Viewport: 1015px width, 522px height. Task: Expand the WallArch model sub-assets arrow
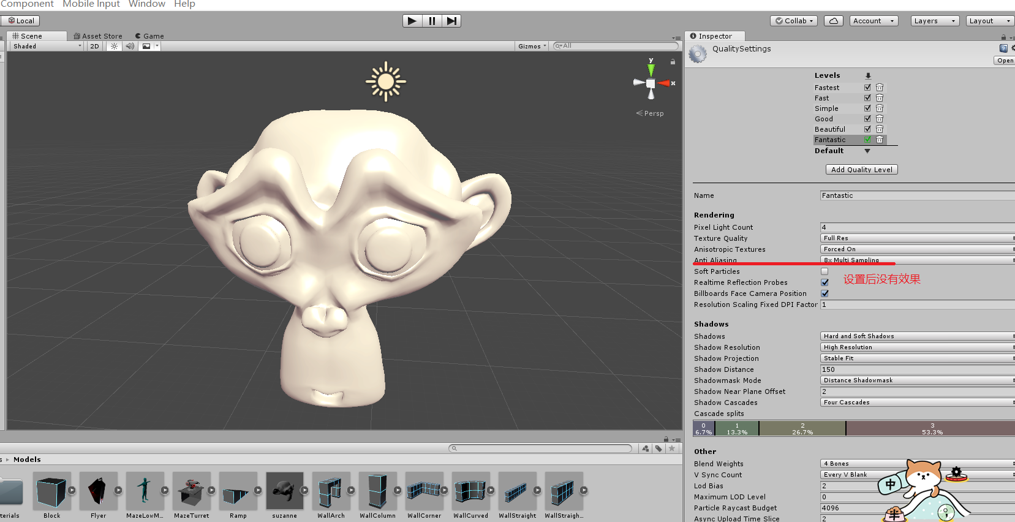click(x=351, y=490)
